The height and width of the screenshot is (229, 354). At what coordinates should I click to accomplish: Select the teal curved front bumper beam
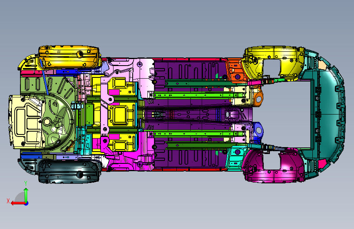pos(330,114)
